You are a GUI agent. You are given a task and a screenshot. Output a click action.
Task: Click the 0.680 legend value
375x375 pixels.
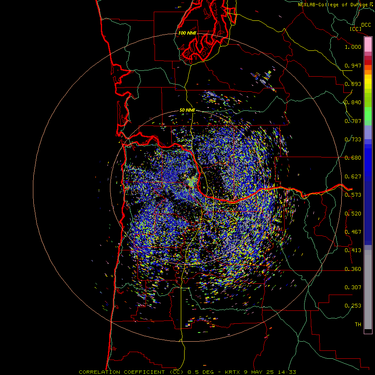(x=353, y=158)
